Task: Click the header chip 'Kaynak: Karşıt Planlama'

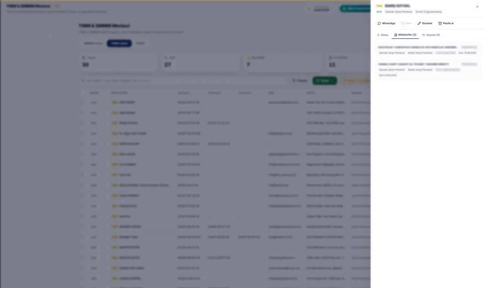Action: (x=399, y=12)
